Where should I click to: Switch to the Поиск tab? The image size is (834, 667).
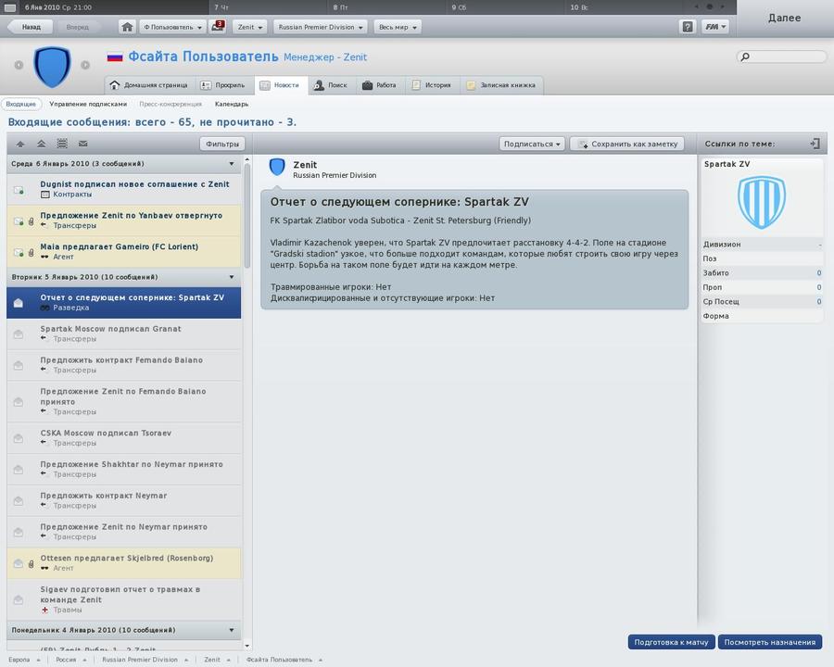pos(330,85)
